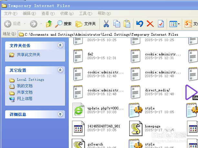
Task: Open 网上邻居 link
Action: 25,99
